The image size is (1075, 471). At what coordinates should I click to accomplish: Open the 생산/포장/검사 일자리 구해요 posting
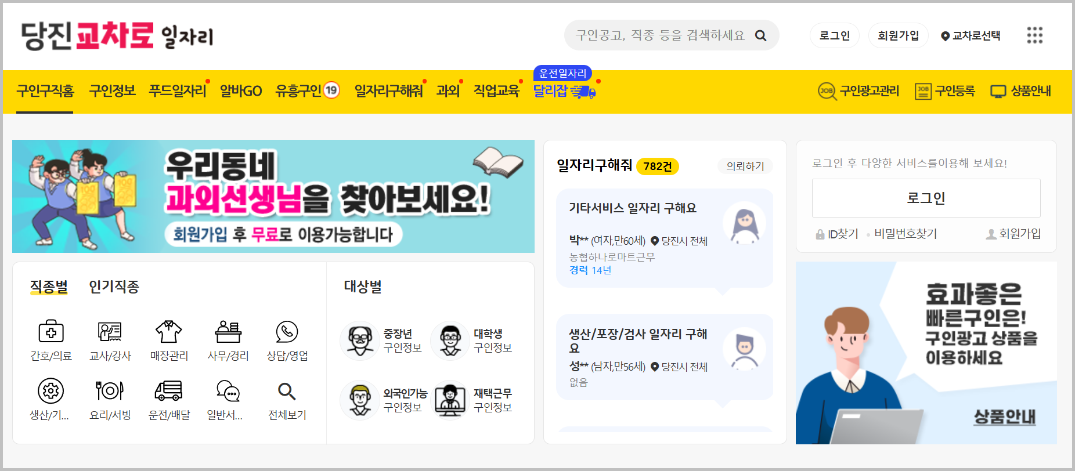coord(665,357)
